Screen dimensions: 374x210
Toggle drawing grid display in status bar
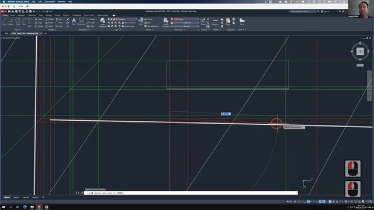point(295,201)
